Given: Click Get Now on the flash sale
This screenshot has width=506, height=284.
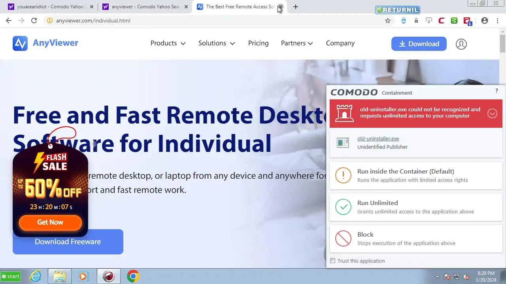Looking at the screenshot, I should point(50,222).
